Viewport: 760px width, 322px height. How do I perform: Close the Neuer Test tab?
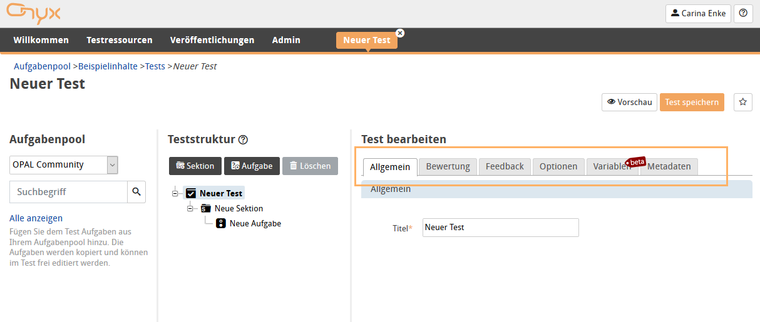point(400,33)
